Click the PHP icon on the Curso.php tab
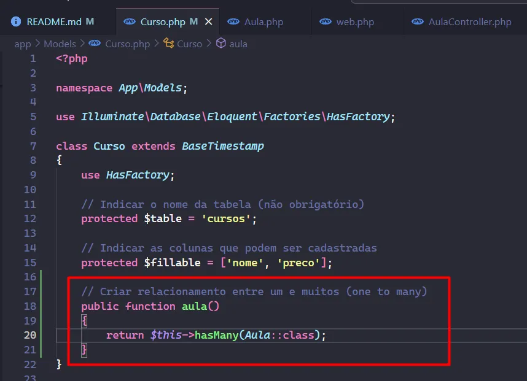The height and width of the screenshot is (381, 527). click(x=129, y=21)
